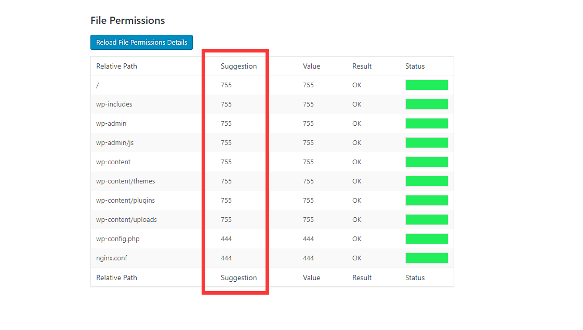
Task: Click the 444 suggestion for nginx.conf
Action: [226, 258]
